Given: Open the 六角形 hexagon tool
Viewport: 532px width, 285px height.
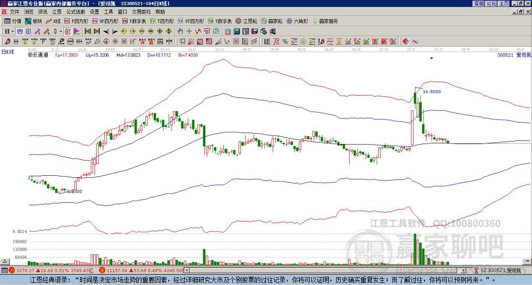Looking at the screenshot, I should point(298,21).
